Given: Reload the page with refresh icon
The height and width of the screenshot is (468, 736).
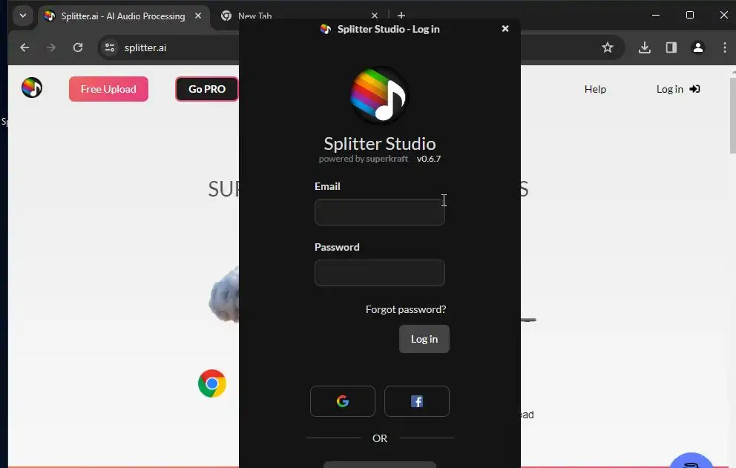Looking at the screenshot, I should coord(78,47).
